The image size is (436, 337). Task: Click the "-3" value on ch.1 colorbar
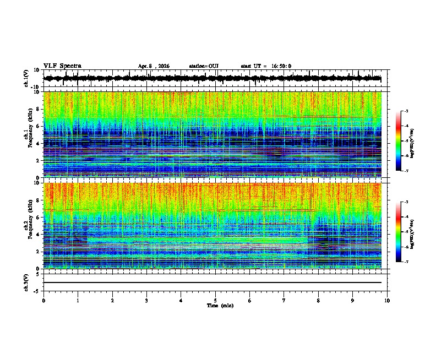coord(406,111)
